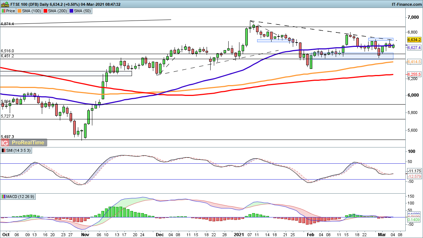423x238 pixels.
Task: Open the SMI (14 3 5 3) panel label
Action: tap(18, 150)
